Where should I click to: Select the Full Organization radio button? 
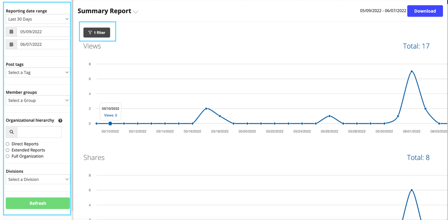[x=8, y=156]
